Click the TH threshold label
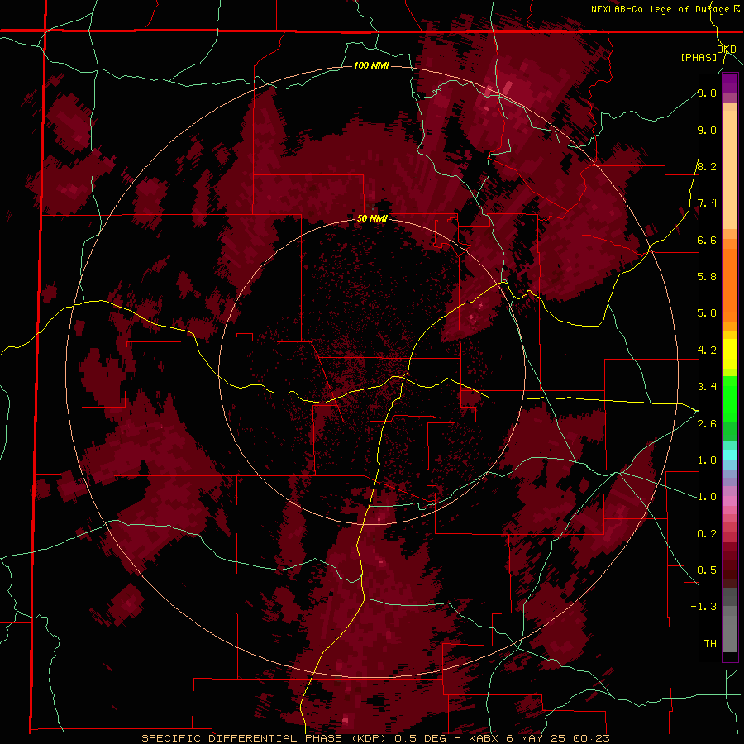744x744 pixels. pos(710,644)
